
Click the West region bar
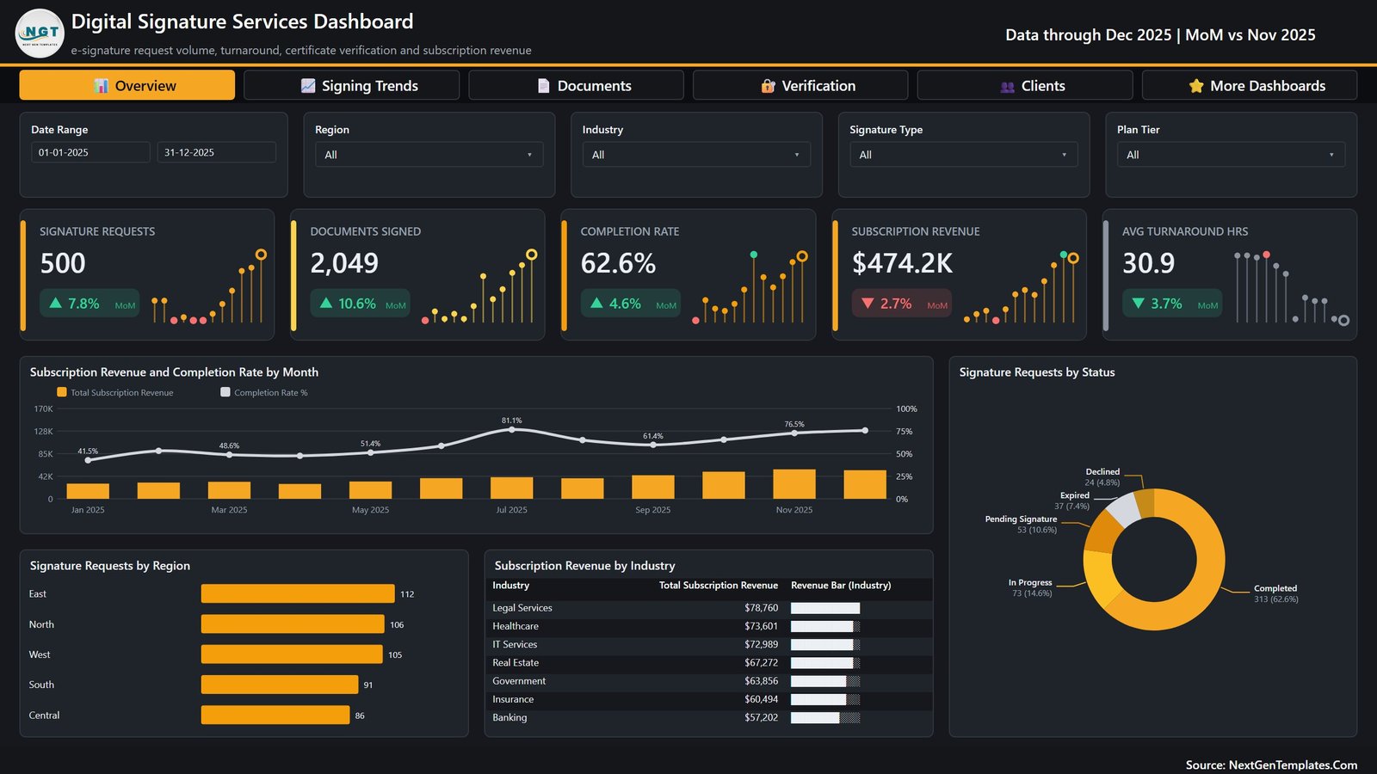[292, 654]
